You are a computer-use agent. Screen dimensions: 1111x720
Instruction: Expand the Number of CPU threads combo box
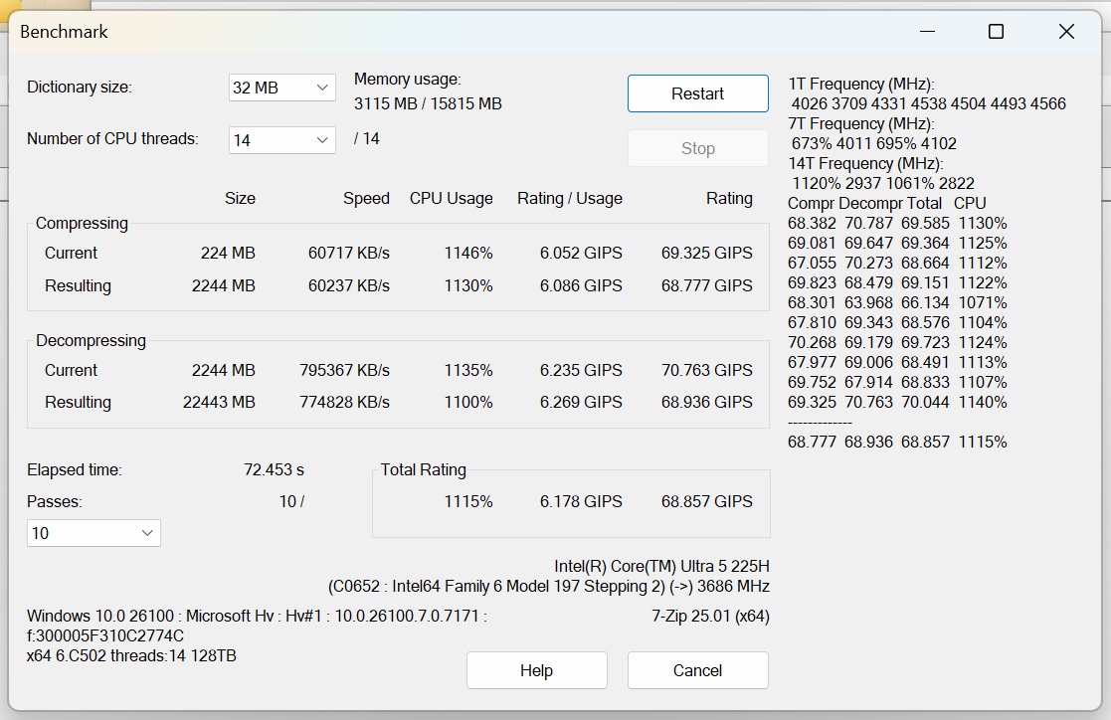tap(281, 140)
